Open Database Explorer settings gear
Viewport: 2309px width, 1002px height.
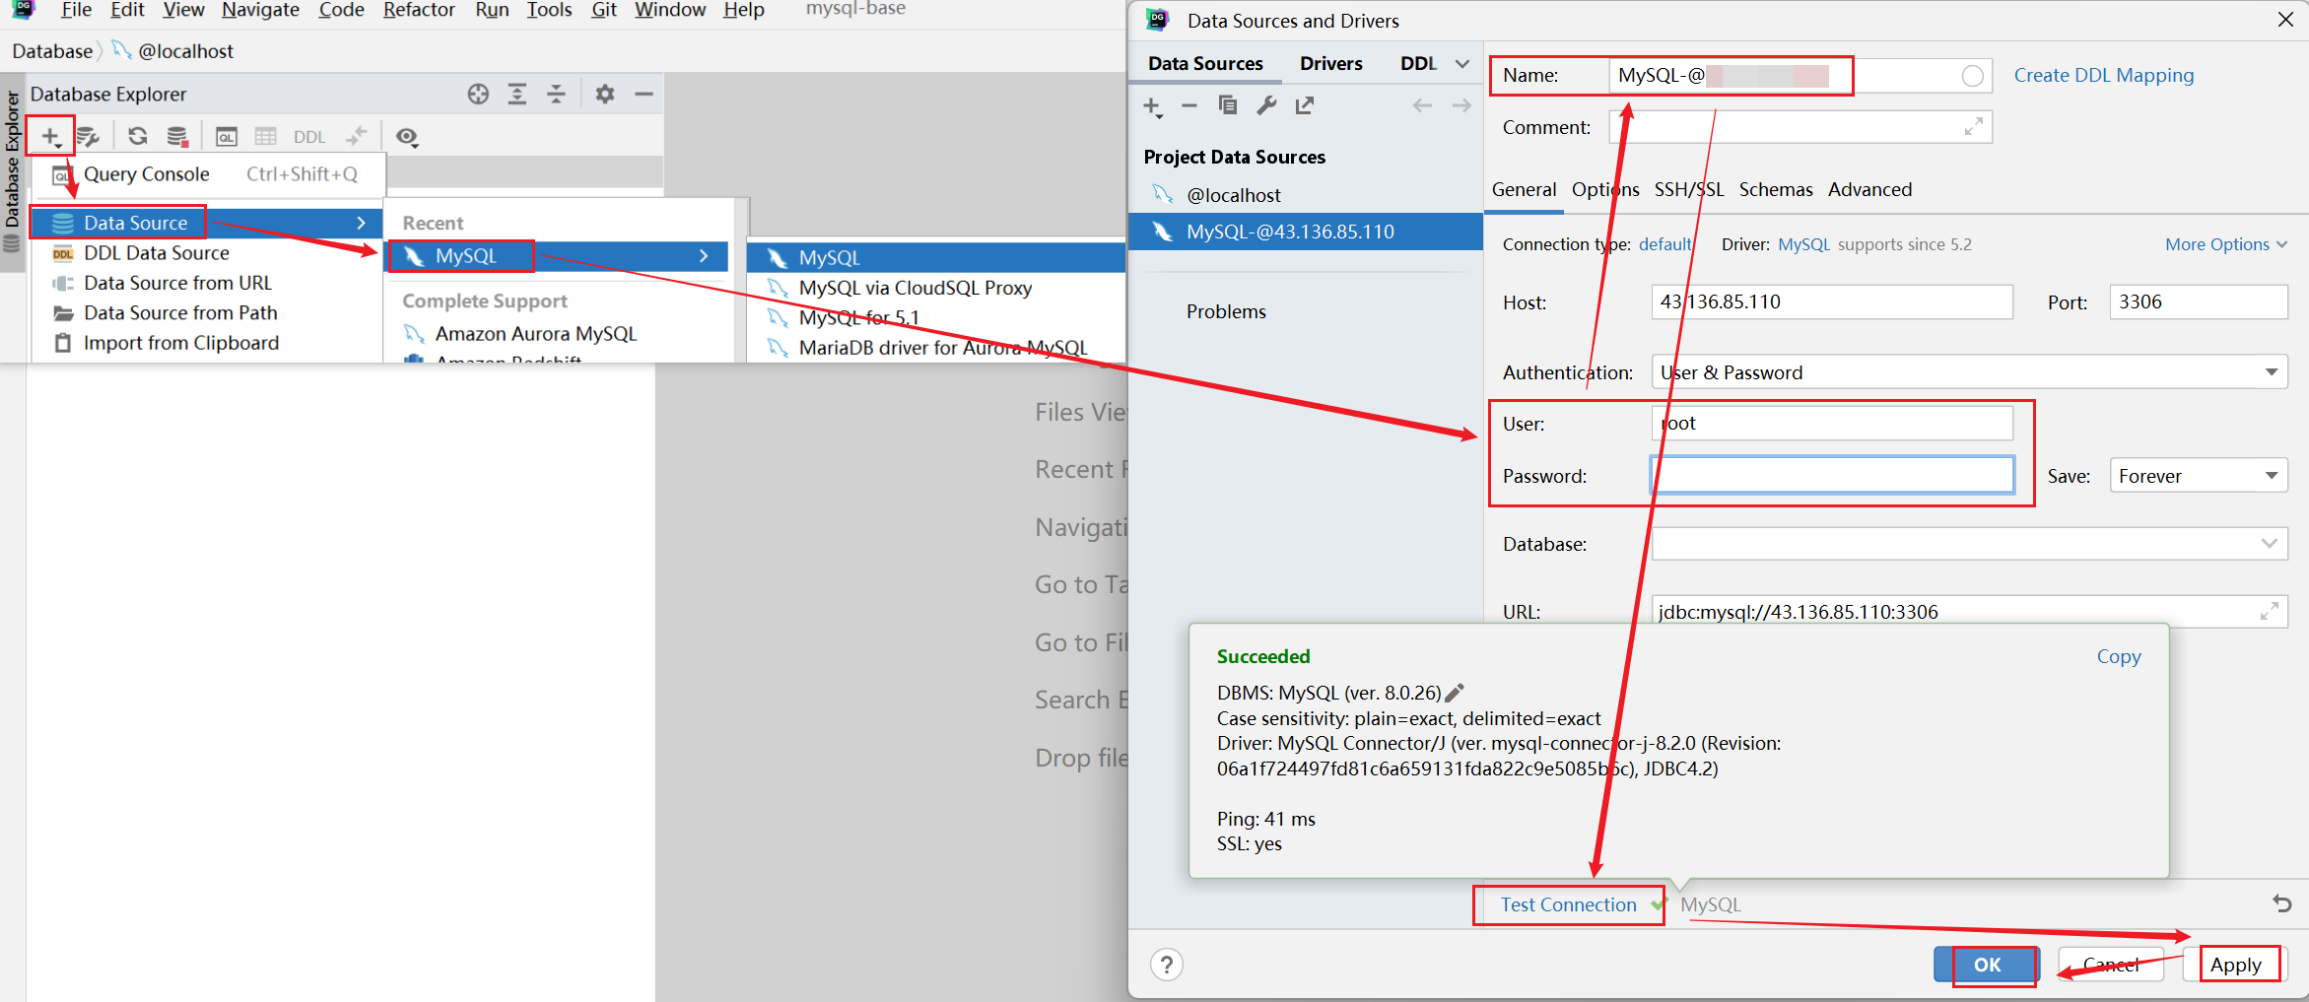coord(605,94)
